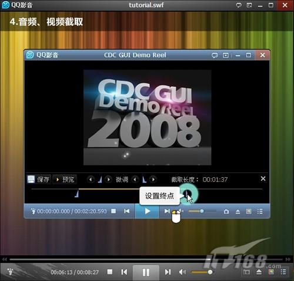Click the 微调 fine-tune label
Screen dimensions: 294x281
(122, 180)
